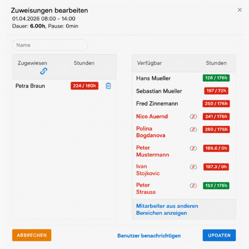Focus the Name search field

pos(50,45)
